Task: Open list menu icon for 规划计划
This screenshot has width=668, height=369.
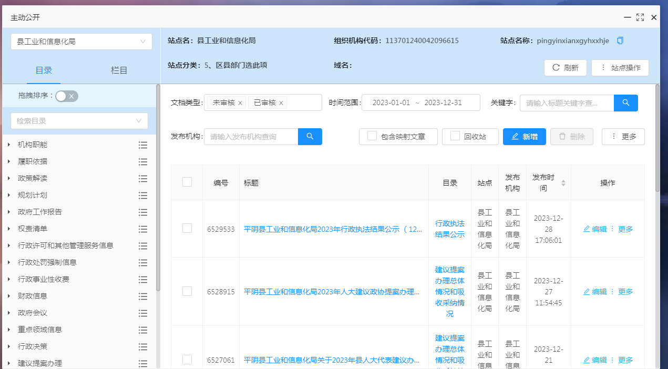Action: point(143,196)
